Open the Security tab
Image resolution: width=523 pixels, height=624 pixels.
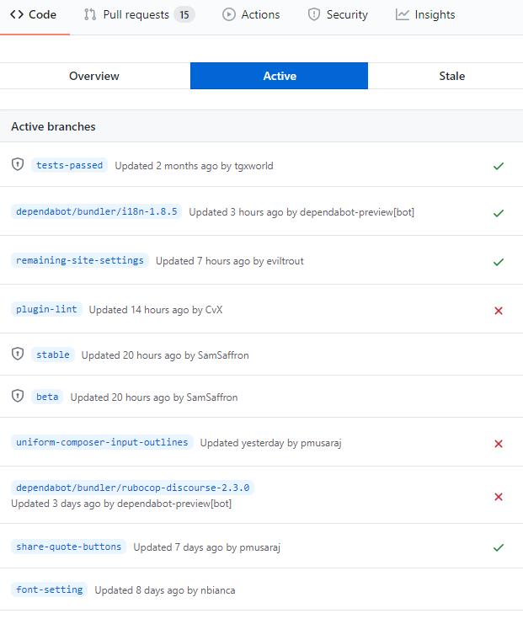(x=338, y=14)
